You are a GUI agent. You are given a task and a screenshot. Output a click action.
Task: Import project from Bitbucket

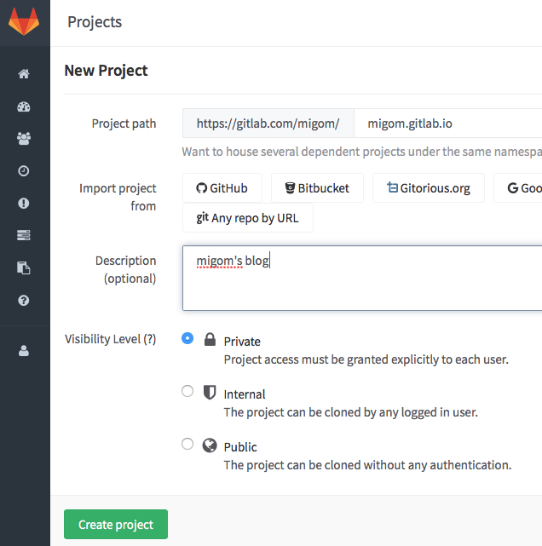317,188
